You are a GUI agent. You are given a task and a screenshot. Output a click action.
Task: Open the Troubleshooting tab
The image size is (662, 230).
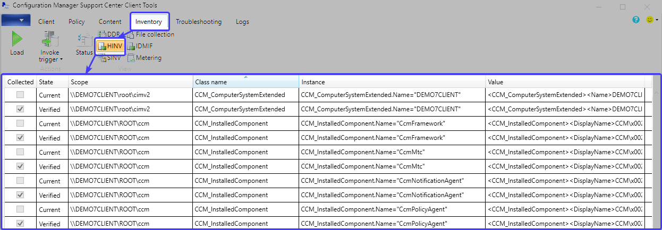pos(199,22)
